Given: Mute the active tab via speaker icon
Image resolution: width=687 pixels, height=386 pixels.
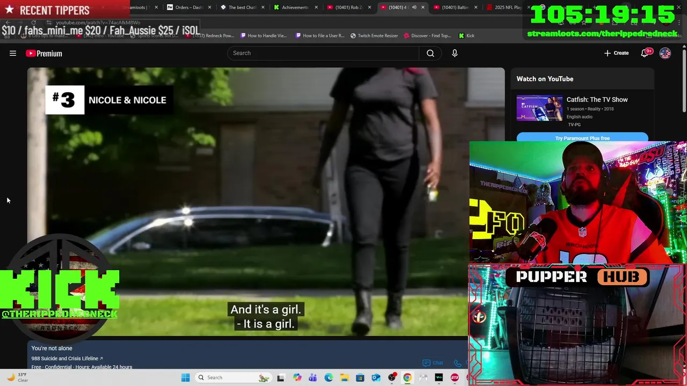Looking at the screenshot, I should click(x=414, y=8).
